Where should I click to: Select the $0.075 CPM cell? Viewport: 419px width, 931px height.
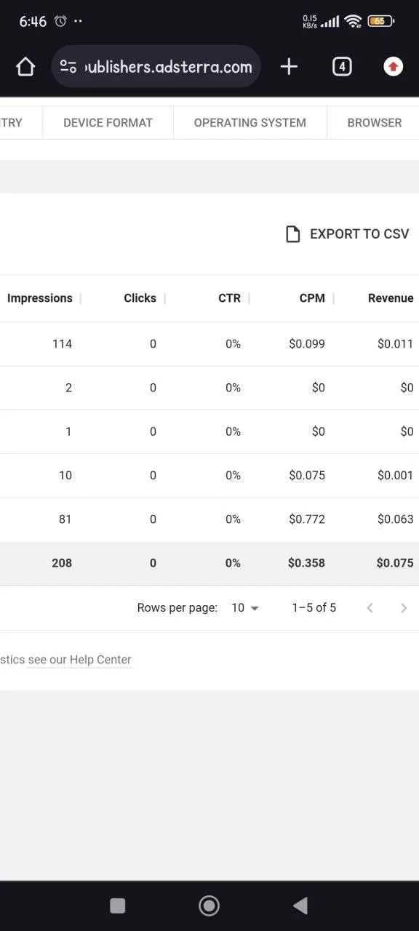click(307, 475)
